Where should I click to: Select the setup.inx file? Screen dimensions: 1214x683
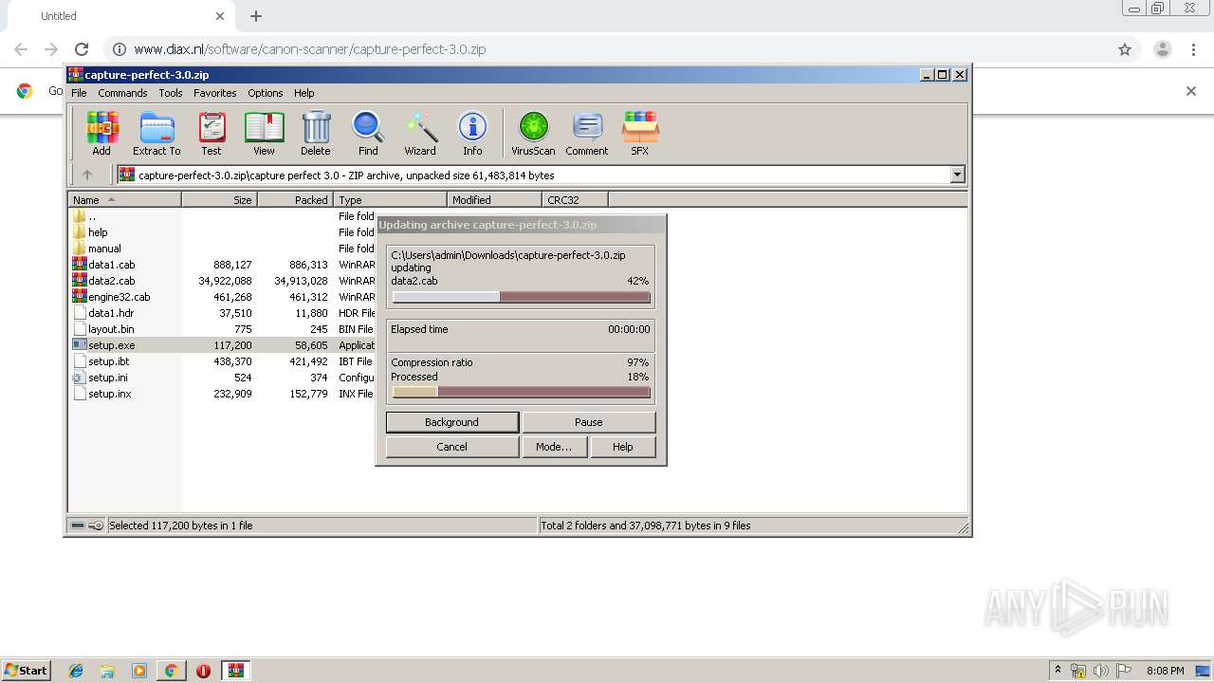[x=109, y=394]
